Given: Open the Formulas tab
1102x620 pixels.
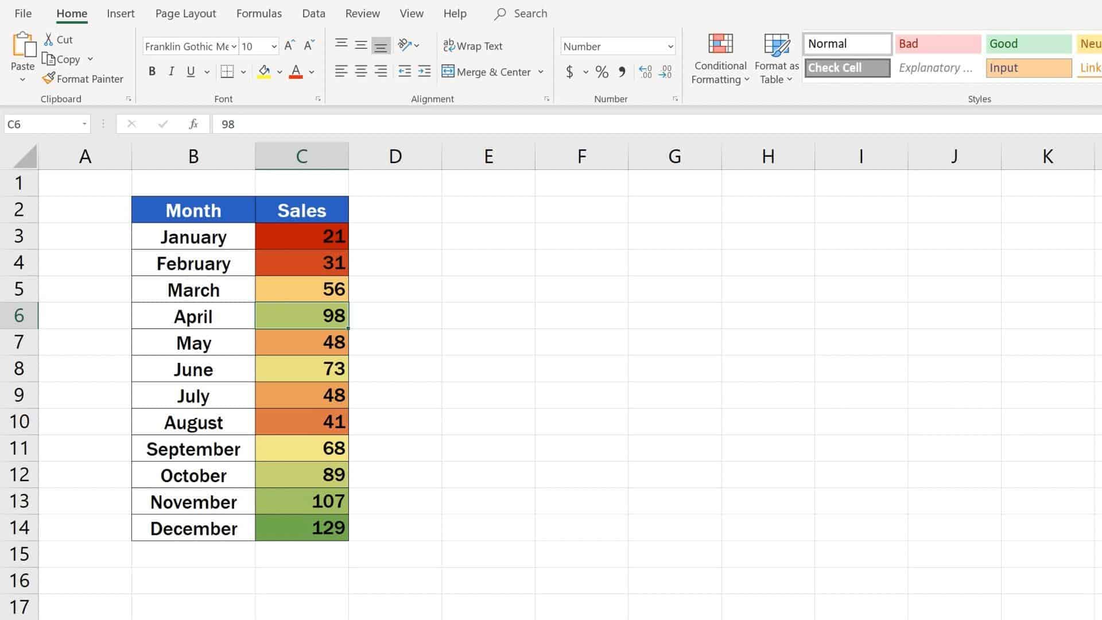Looking at the screenshot, I should [x=259, y=13].
